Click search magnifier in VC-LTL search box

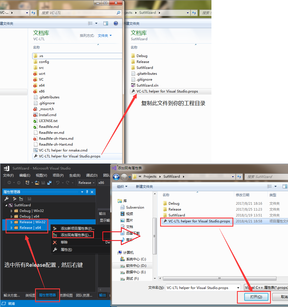coord(118,13)
